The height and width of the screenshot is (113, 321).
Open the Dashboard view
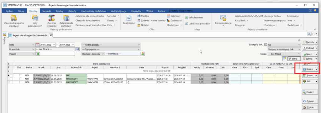click(174, 20)
